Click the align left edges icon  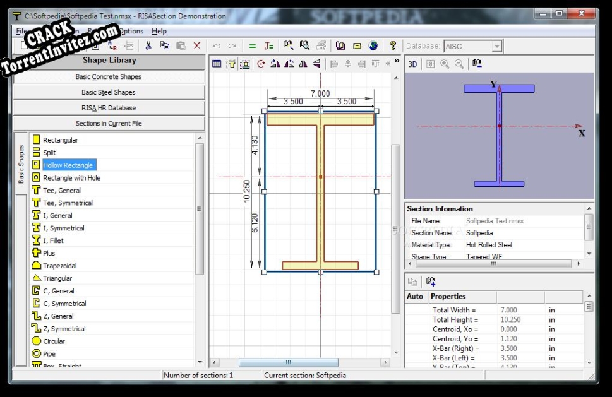coord(333,64)
